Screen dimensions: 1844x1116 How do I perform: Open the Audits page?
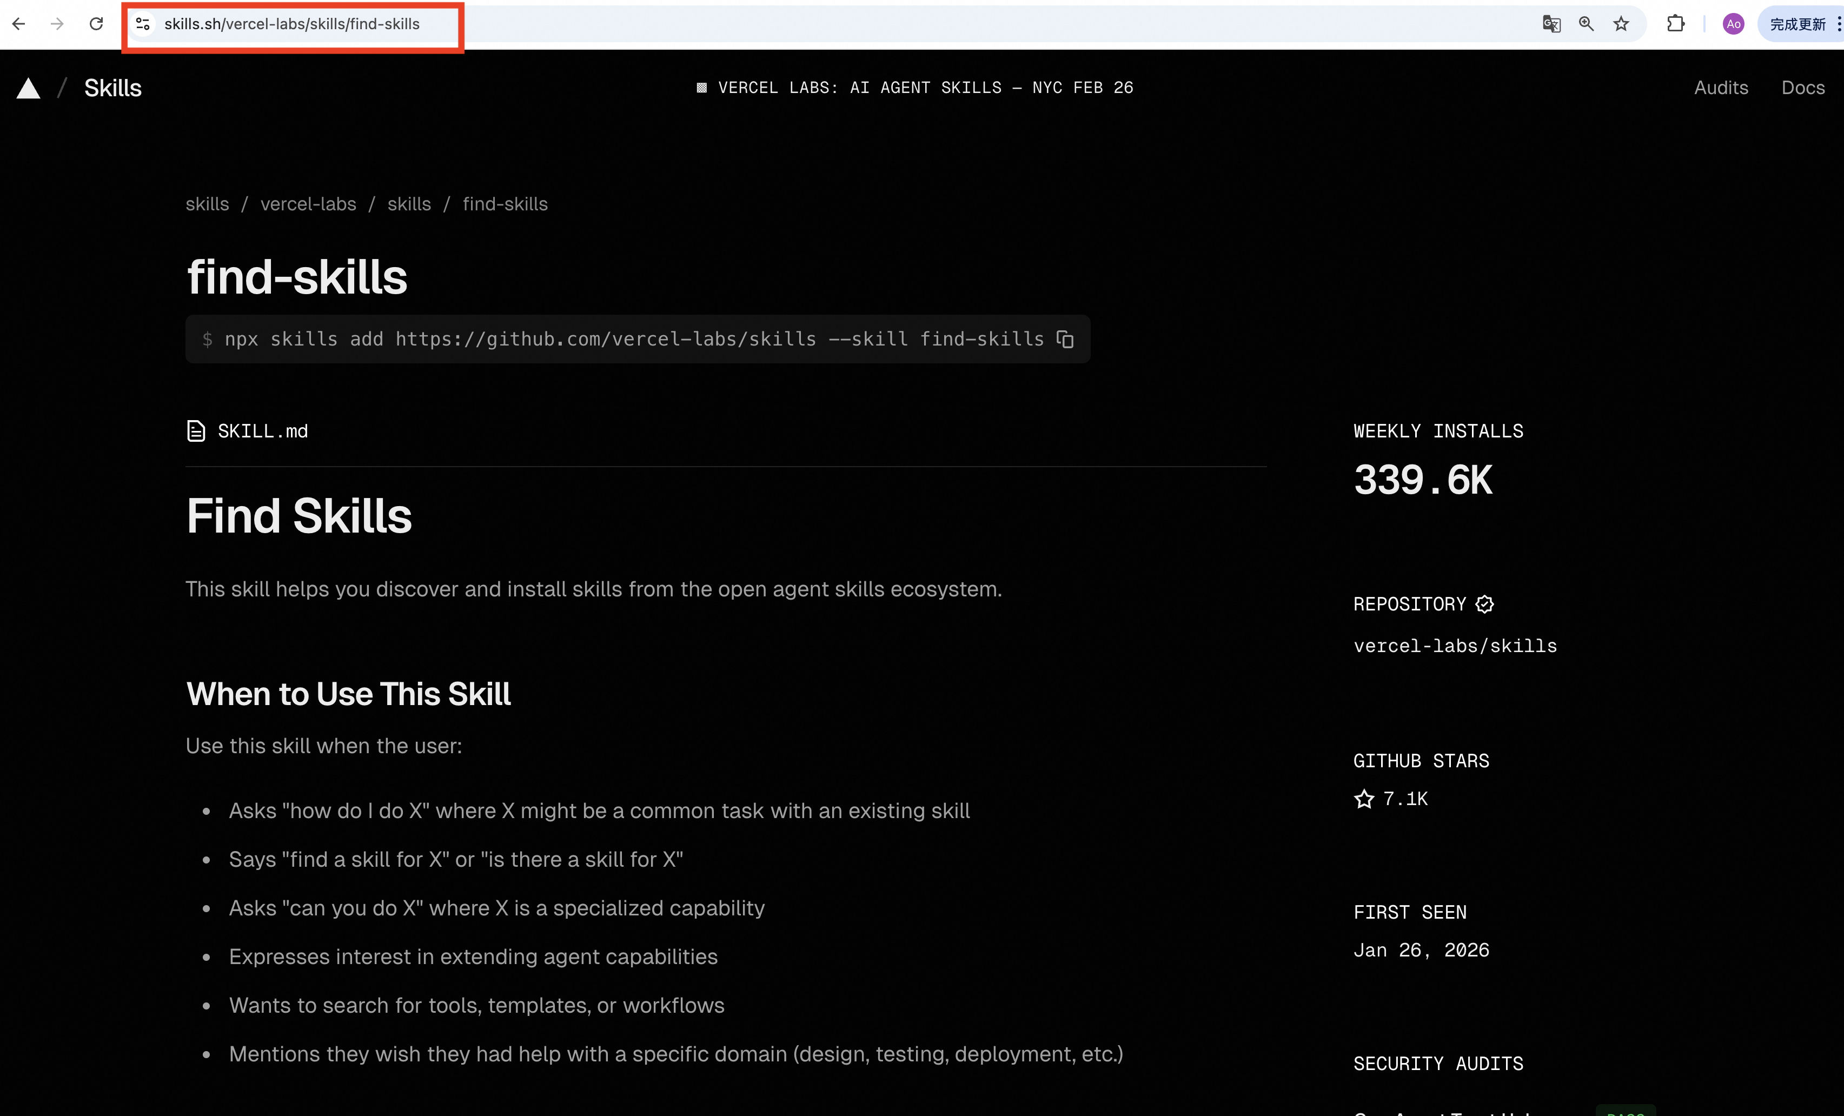point(1721,88)
